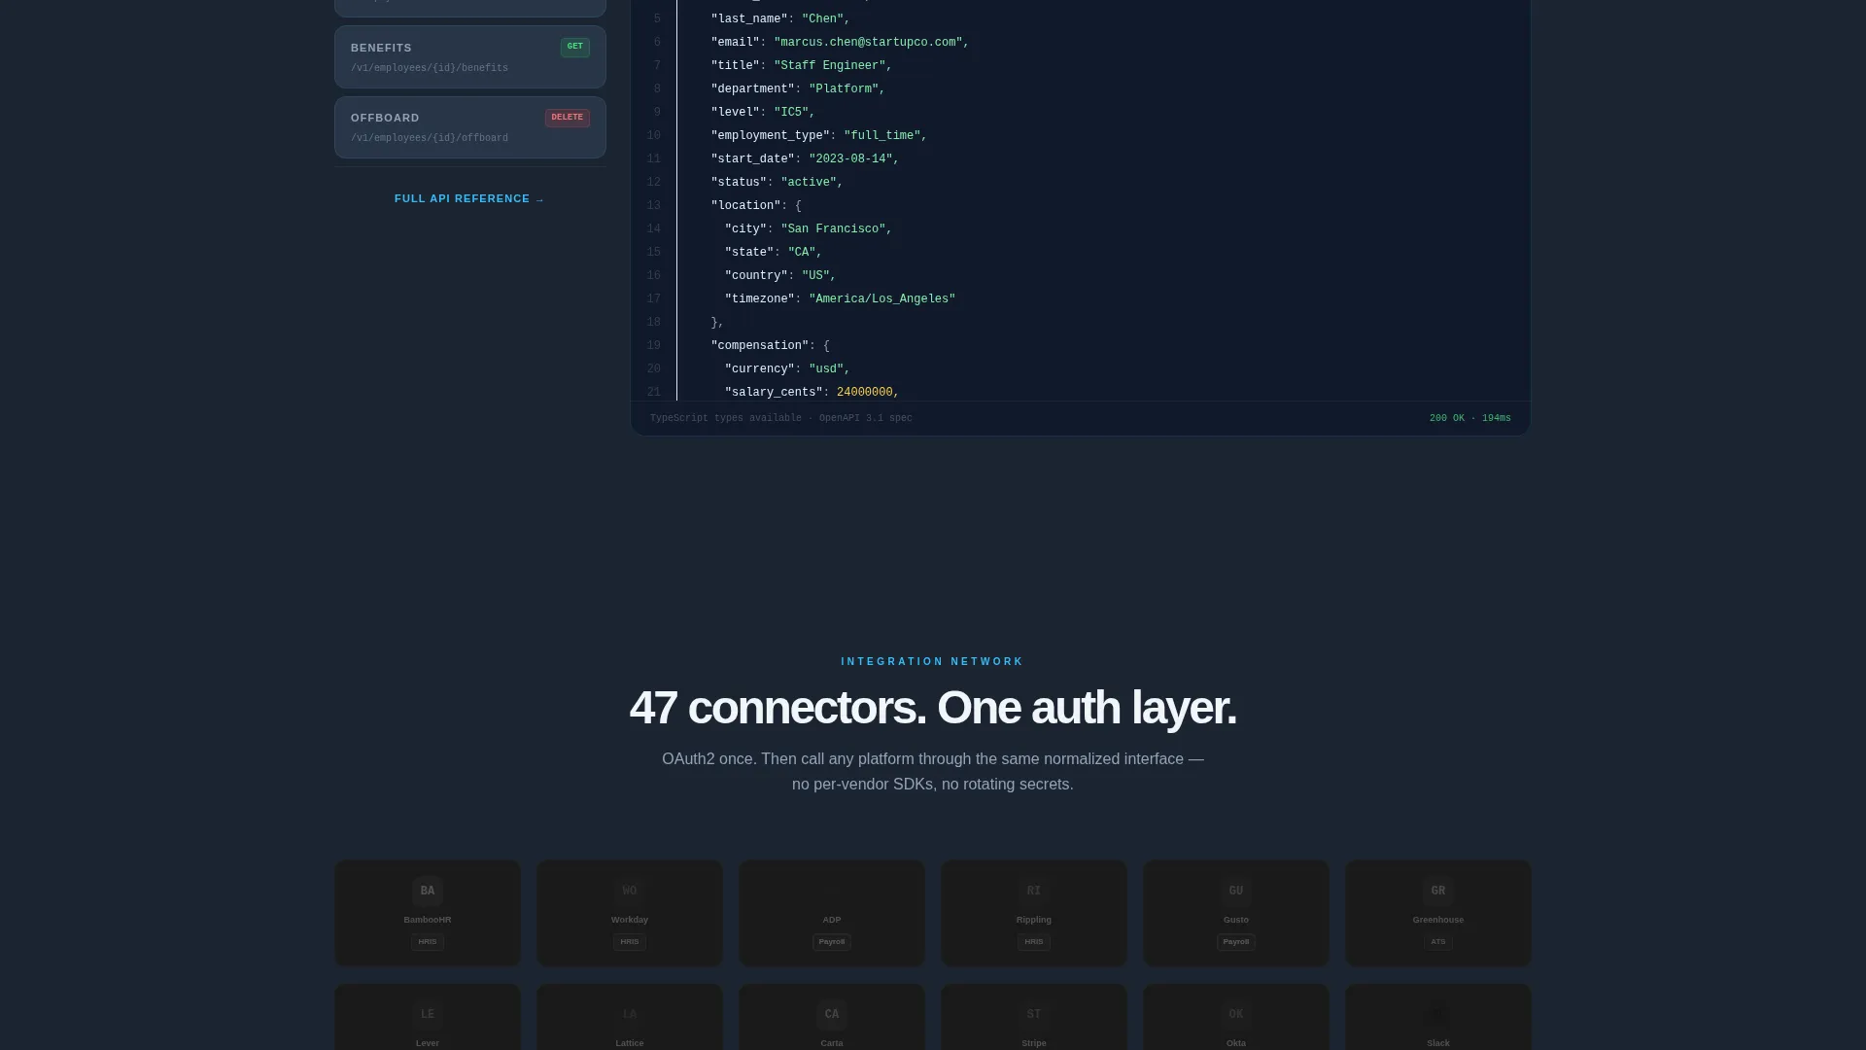Click the Rippling 'RI' logo icon
The width and height of the screenshot is (1866, 1050).
(1034, 891)
